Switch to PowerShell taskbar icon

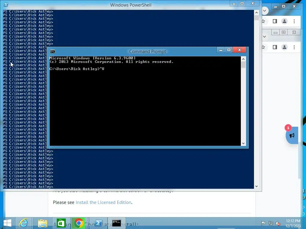(x=98, y=223)
